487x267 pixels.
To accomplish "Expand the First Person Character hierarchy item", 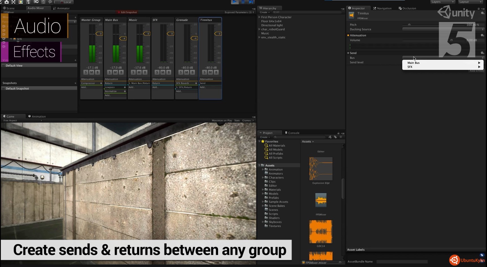I will pyautogui.click(x=259, y=17).
